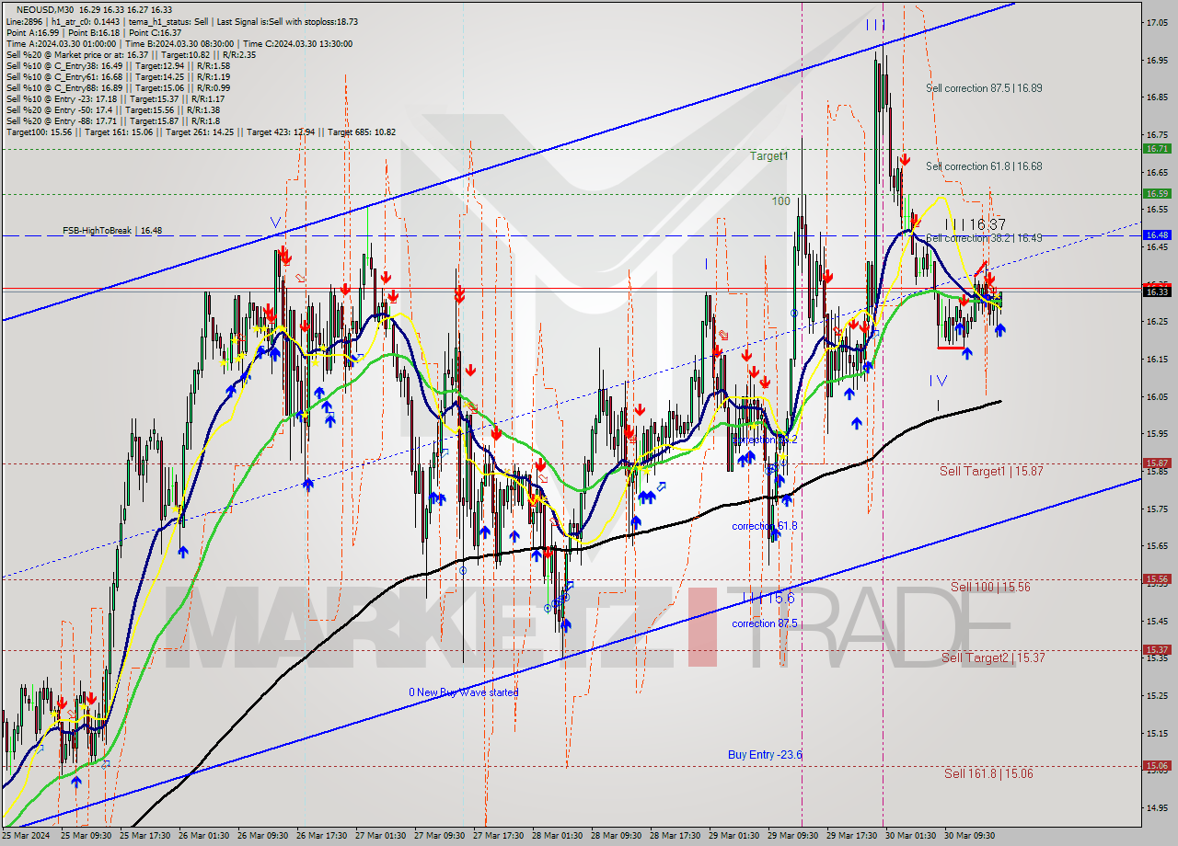Viewport: 1178px width, 846px height.
Task: Click the 17.05 price scale value
Action: click(x=1157, y=22)
